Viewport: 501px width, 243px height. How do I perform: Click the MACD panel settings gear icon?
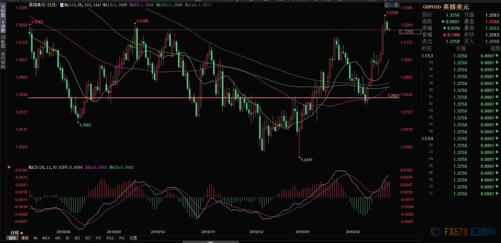click(9, 167)
